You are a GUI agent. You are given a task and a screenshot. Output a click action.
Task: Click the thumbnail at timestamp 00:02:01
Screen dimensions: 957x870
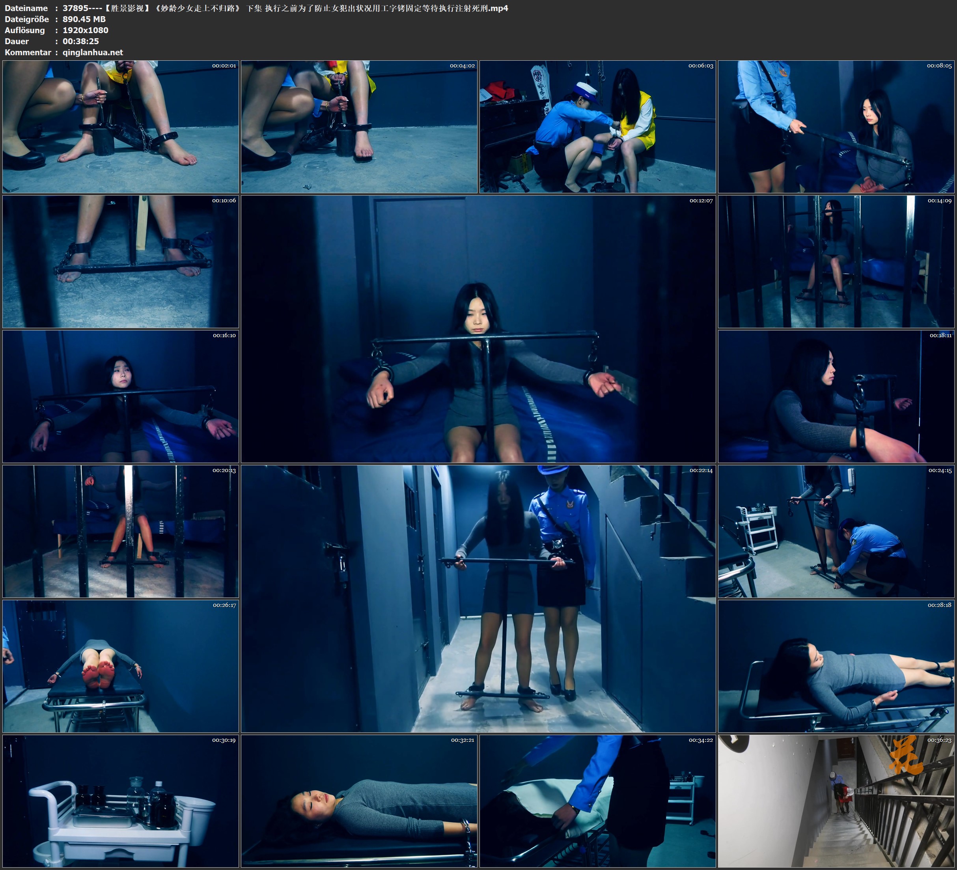click(121, 127)
